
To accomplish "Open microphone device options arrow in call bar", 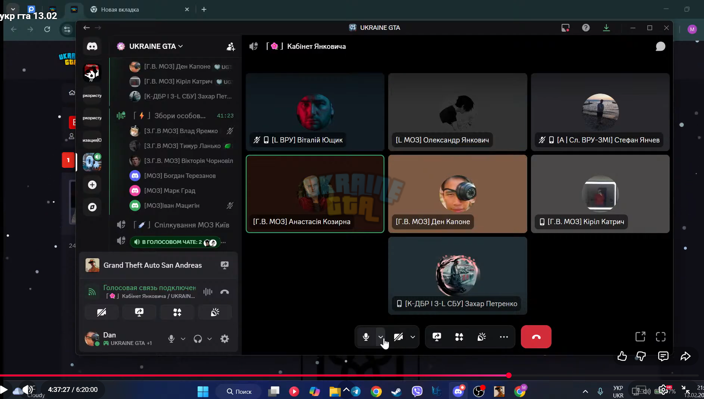I will 380,337.
